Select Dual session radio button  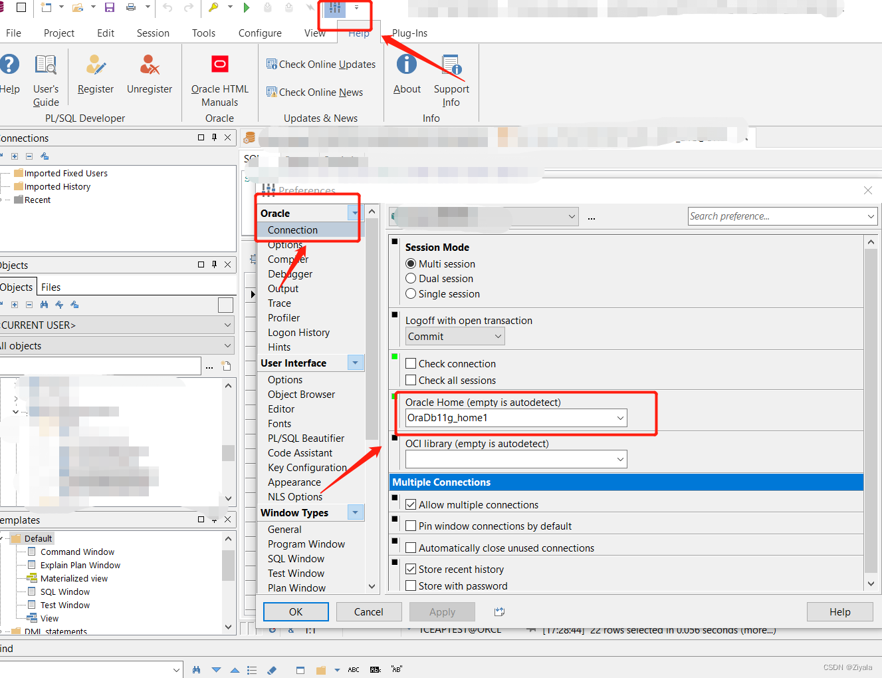(411, 279)
